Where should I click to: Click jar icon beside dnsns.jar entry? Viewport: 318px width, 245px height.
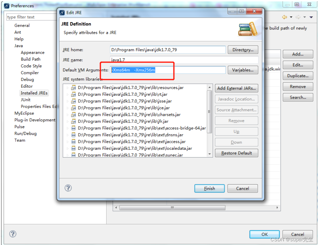click(74, 135)
